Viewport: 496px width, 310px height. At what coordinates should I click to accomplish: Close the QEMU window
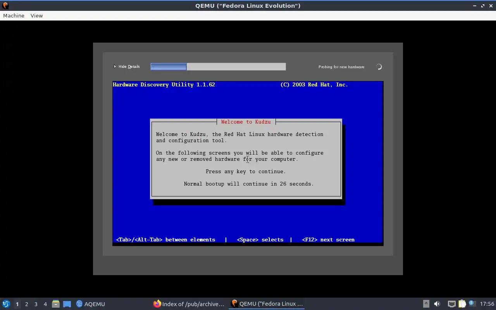(x=491, y=5)
